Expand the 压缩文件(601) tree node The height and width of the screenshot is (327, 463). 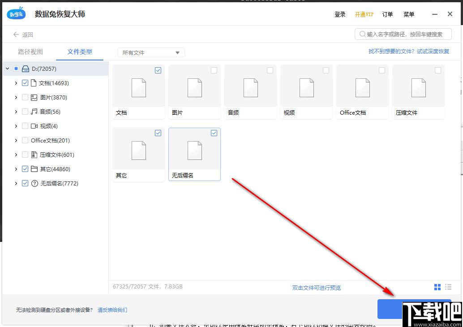pyautogui.click(x=16, y=155)
